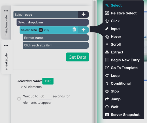This screenshot has height=123, width=147.
Task: Open main_template options via three dots
Action: point(6,11)
